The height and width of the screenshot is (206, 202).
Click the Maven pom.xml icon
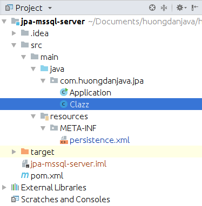point(25,175)
